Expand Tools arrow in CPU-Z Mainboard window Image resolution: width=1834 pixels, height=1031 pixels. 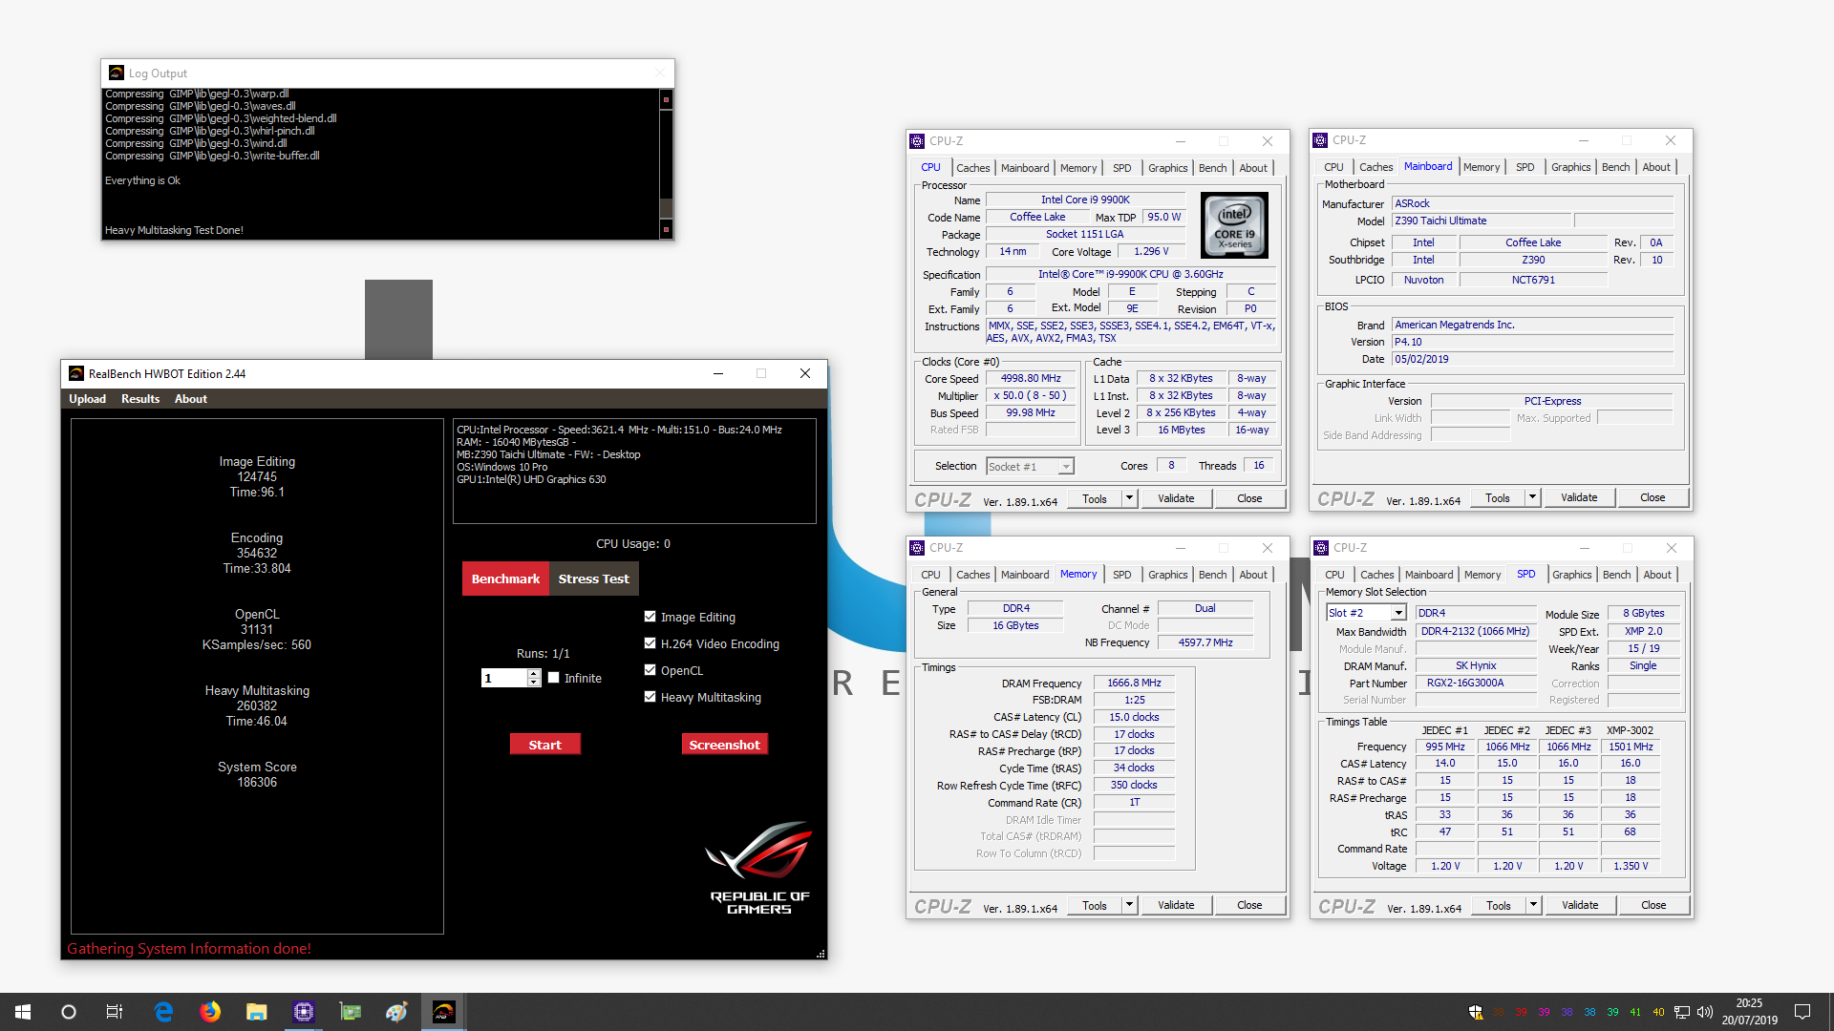(x=1532, y=497)
